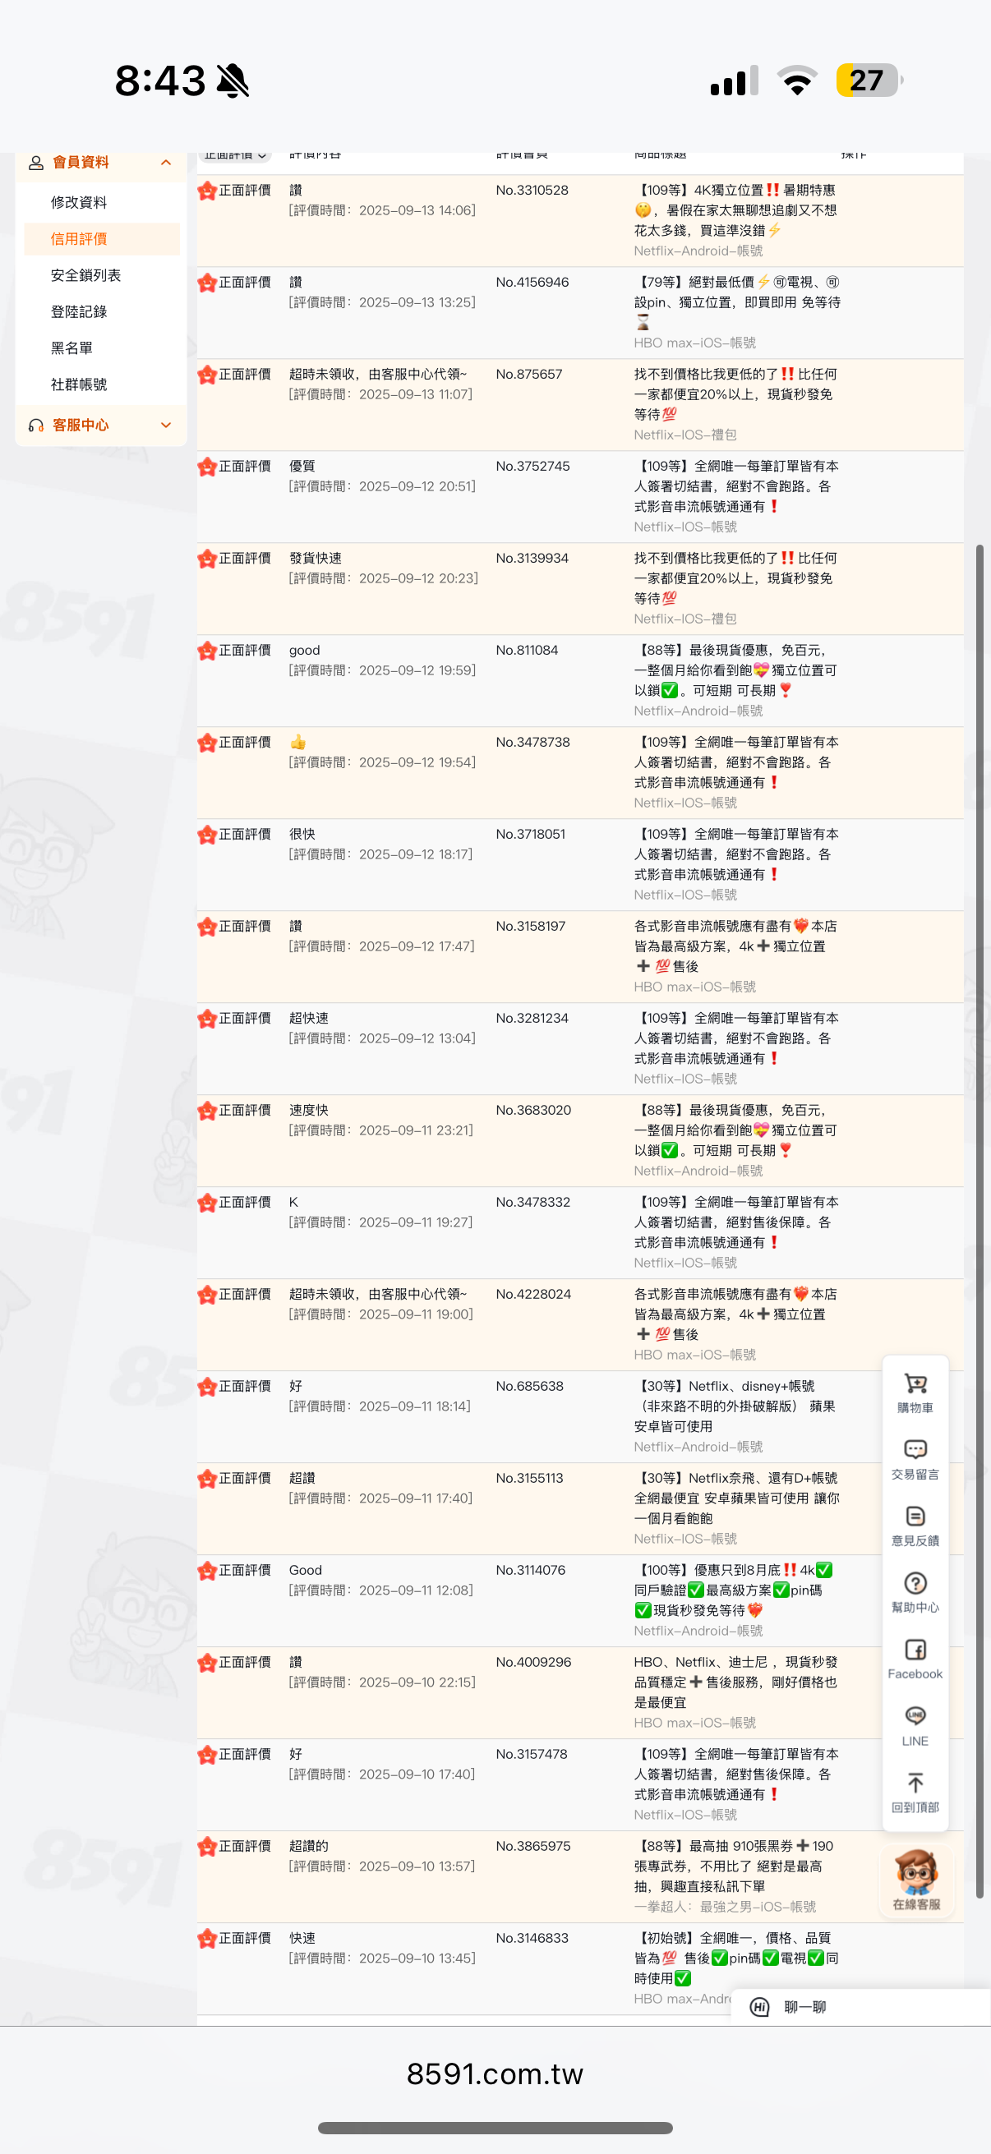Expand the 客服中心 sidebar section
This screenshot has height=2154, width=991.
[166, 425]
